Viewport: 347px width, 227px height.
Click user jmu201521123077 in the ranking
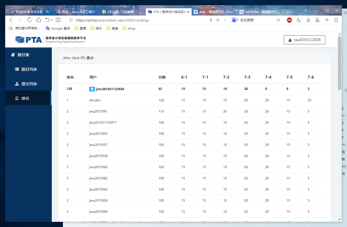[103, 123]
